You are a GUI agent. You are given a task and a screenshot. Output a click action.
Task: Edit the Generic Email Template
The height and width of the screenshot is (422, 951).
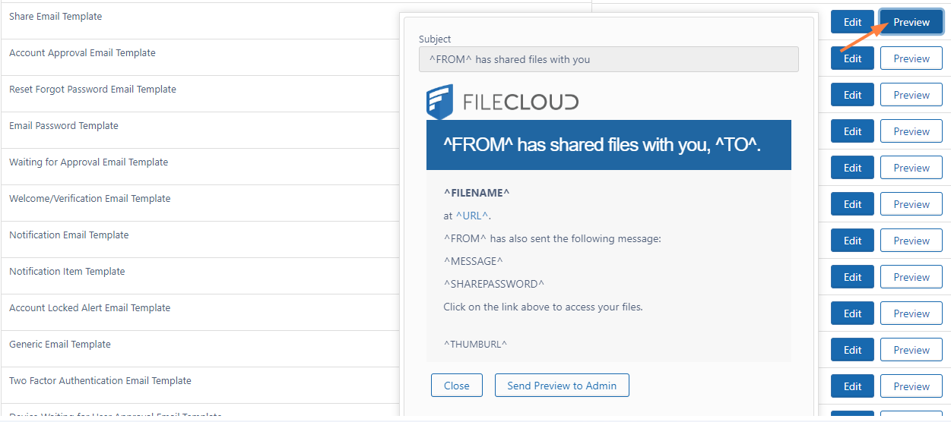852,350
